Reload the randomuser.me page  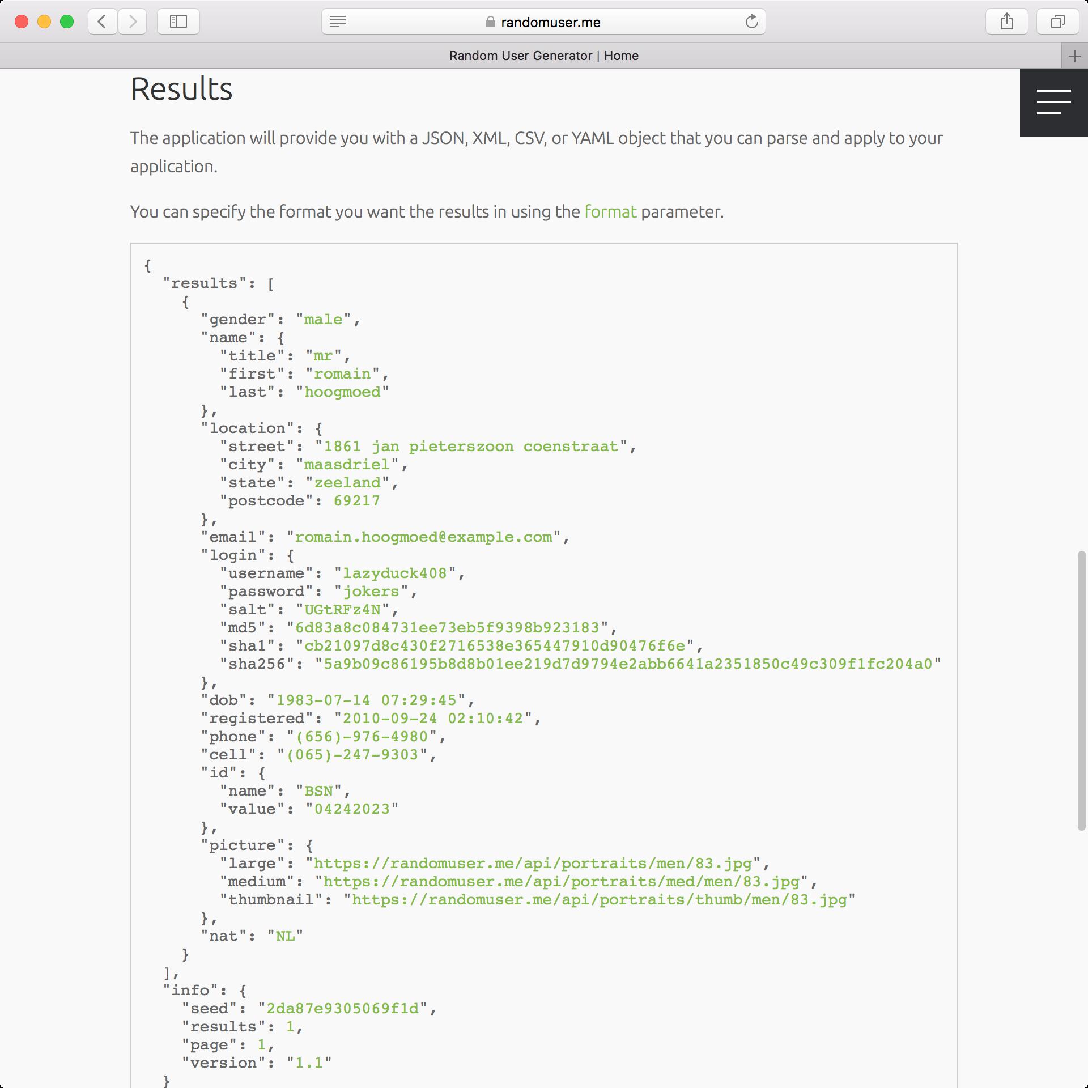click(751, 22)
